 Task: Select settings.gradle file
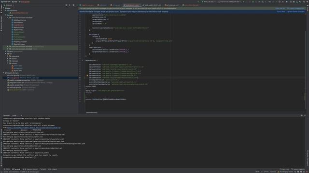click(x=21, y=87)
